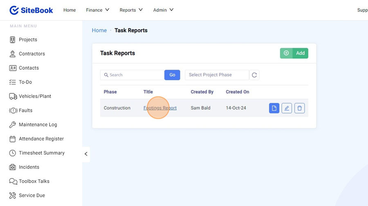Open the document icon for Footings Report
Screen dimensions: 368x206
(274, 108)
